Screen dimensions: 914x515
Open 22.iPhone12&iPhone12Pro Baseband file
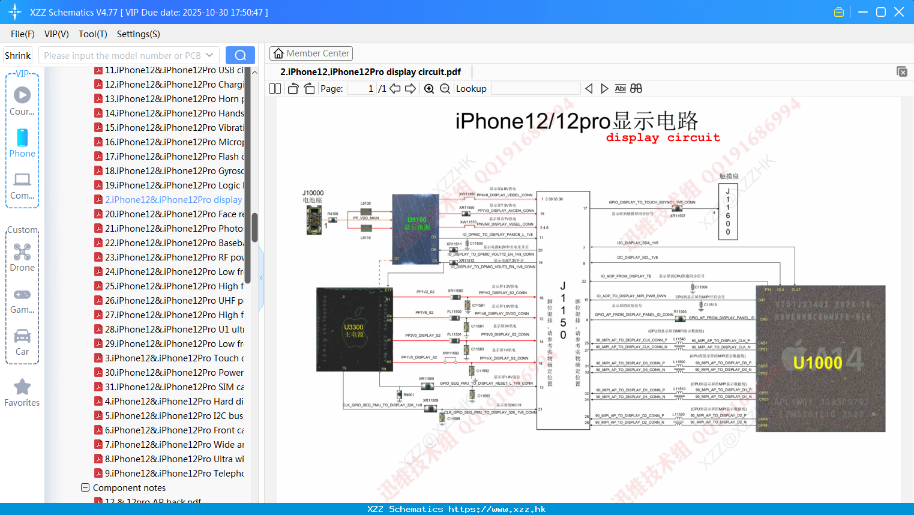tap(169, 243)
